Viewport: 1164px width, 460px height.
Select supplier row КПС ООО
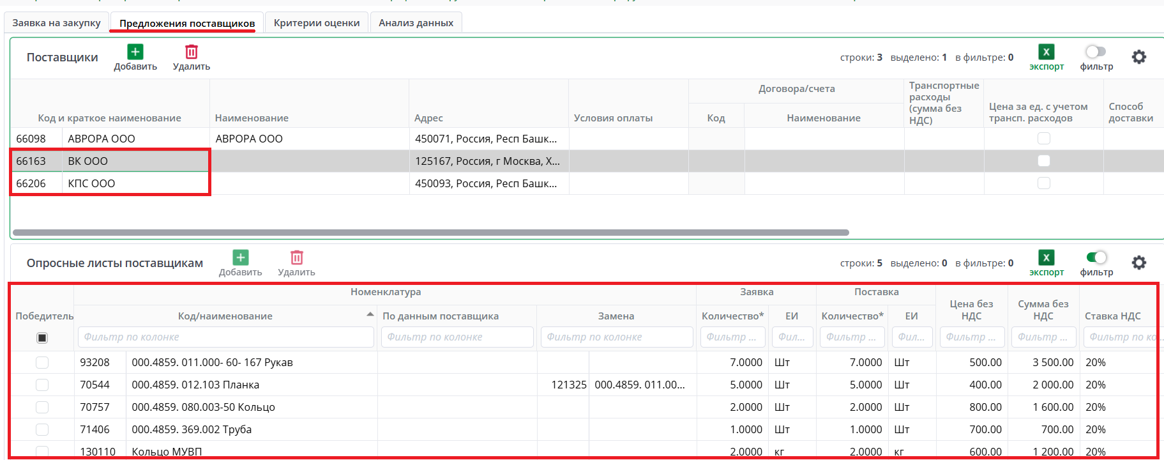click(x=91, y=184)
